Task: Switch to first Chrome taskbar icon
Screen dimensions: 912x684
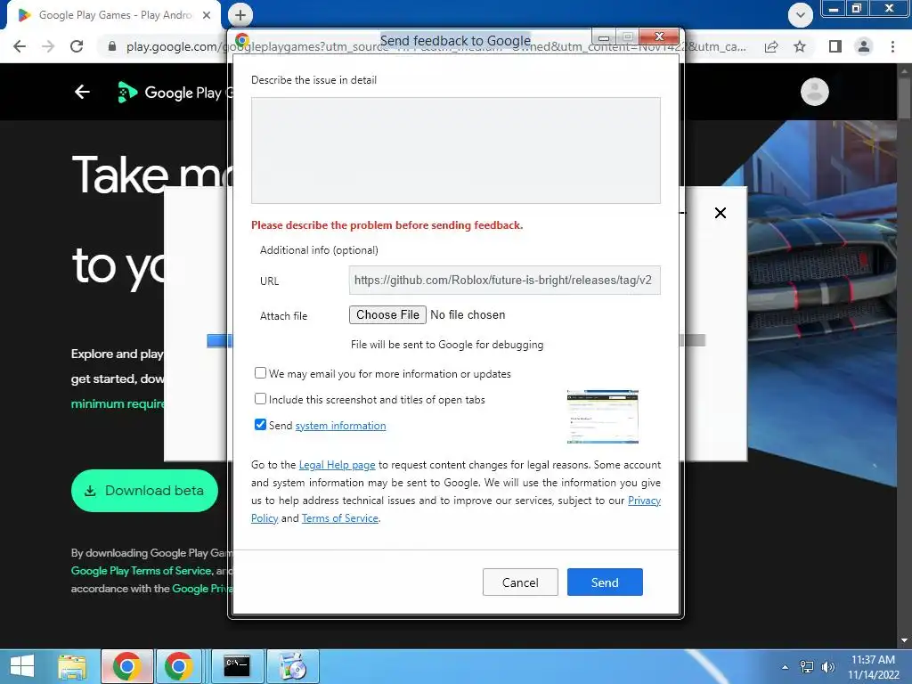Action: click(x=127, y=666)
